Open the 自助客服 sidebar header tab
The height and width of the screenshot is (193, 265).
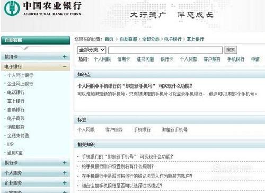click(x=36, y=40)
